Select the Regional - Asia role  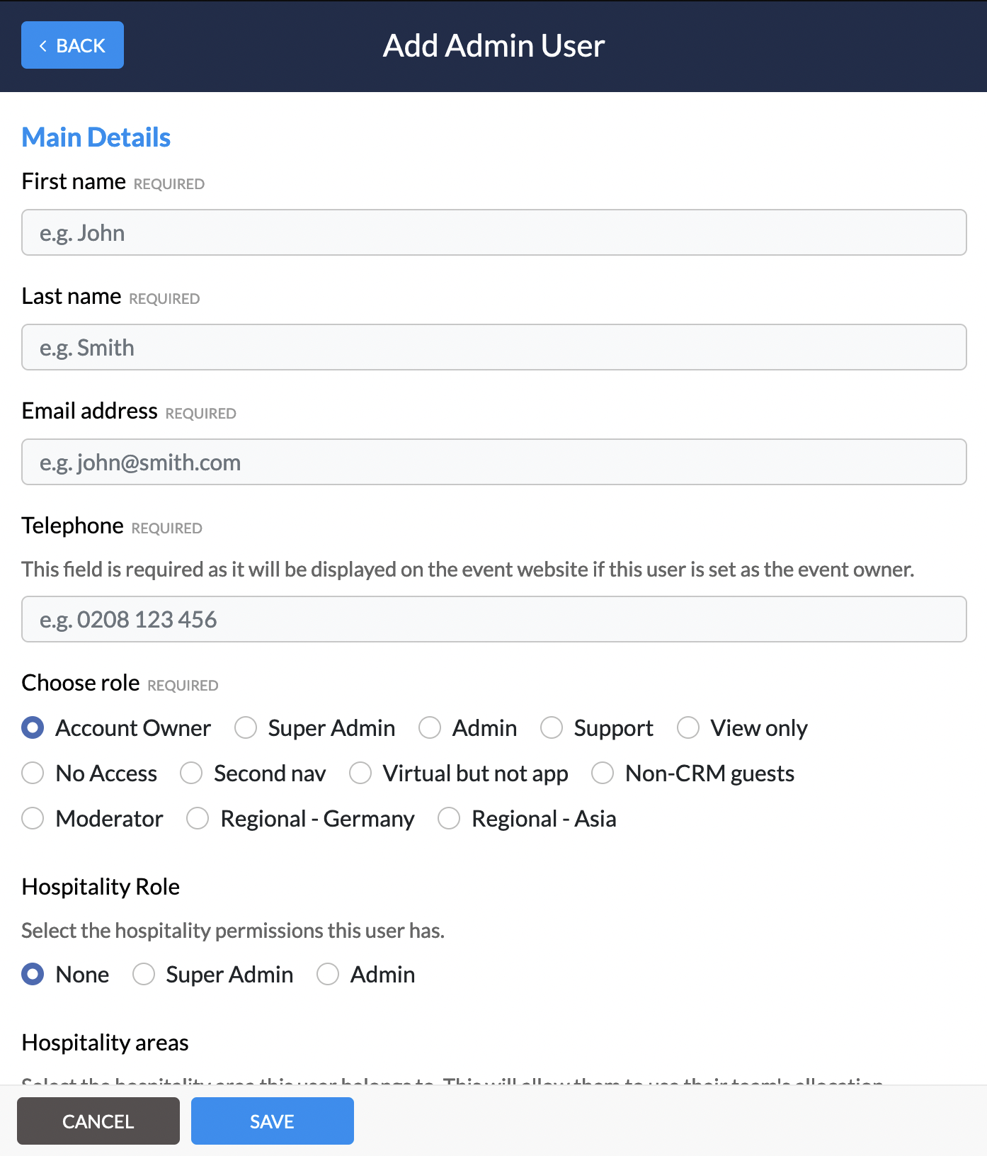[x=449, y=818]
